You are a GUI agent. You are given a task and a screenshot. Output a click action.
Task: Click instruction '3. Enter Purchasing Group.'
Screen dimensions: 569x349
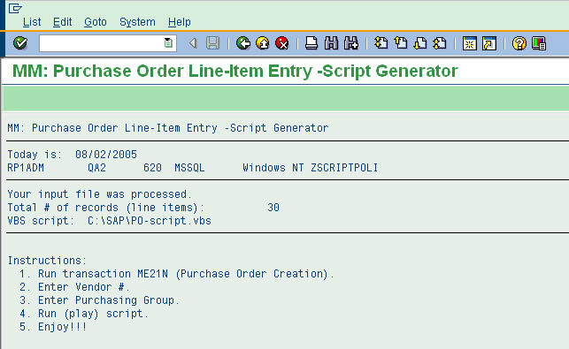tap(99, 300)
